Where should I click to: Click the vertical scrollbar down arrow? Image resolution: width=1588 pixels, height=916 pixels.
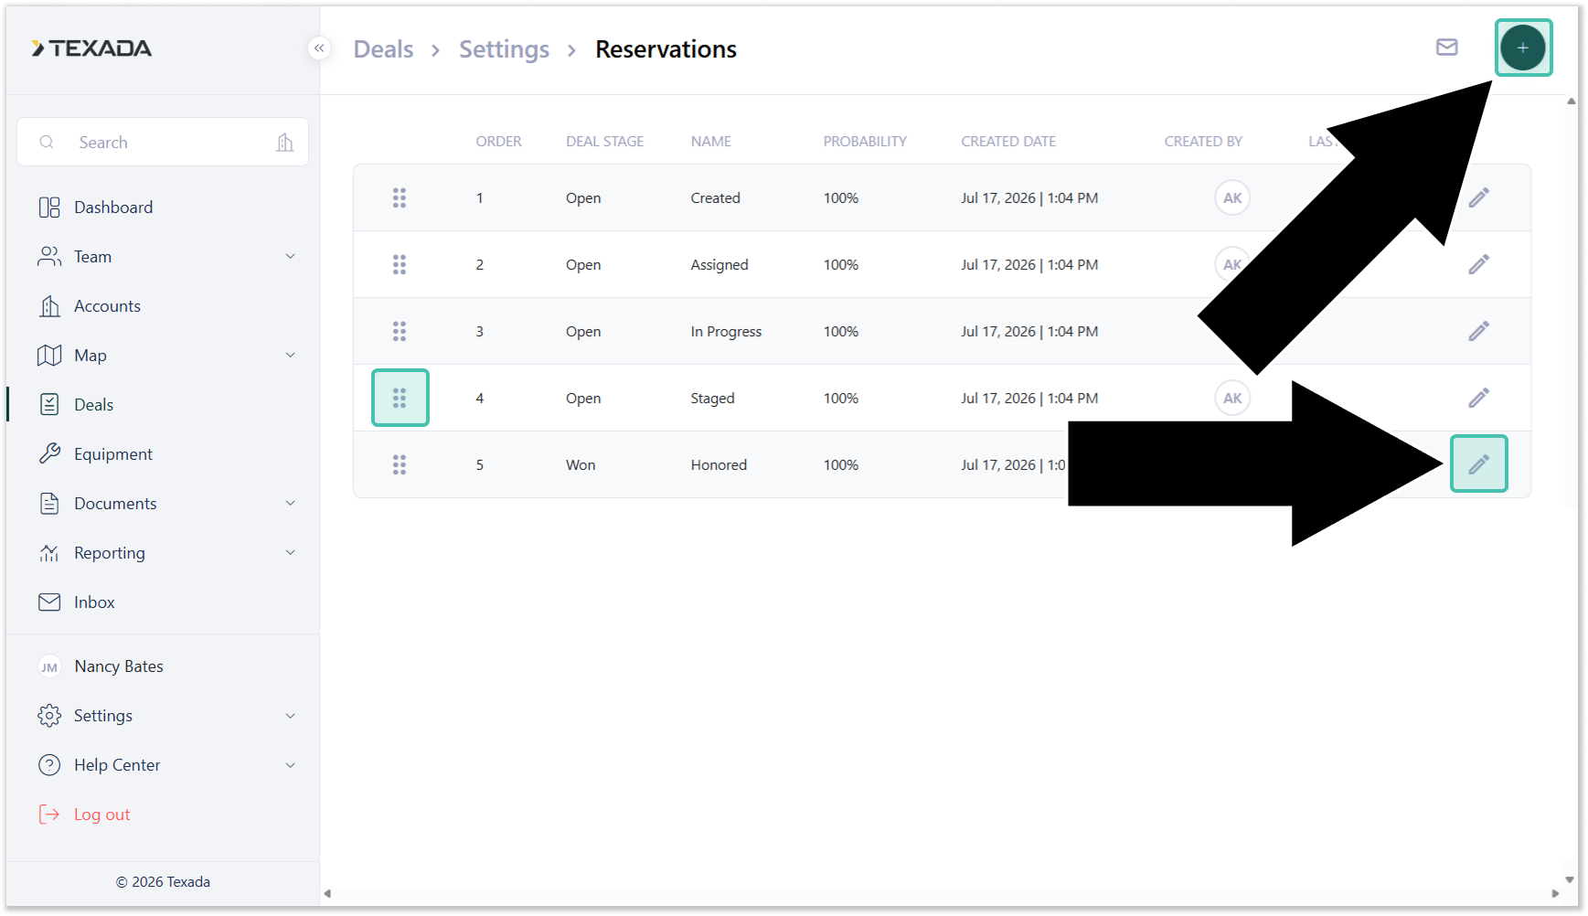(1571, 880)
